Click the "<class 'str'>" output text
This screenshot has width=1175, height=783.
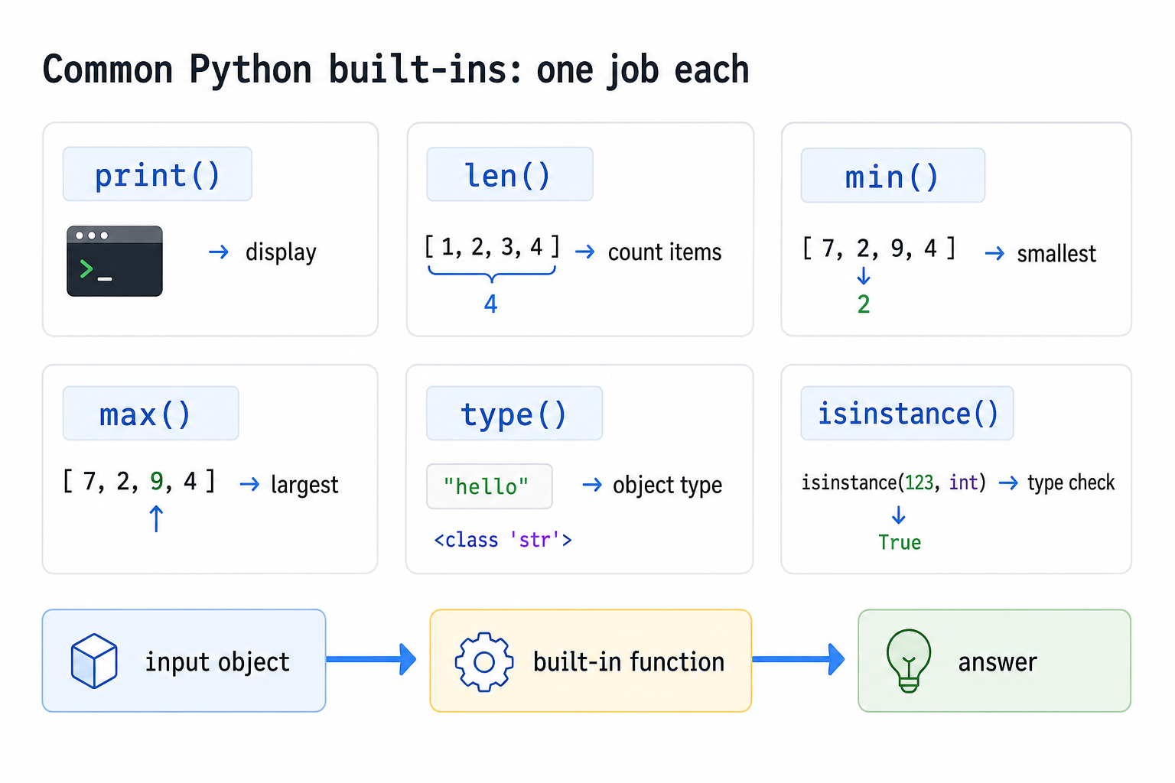point(503,540)
